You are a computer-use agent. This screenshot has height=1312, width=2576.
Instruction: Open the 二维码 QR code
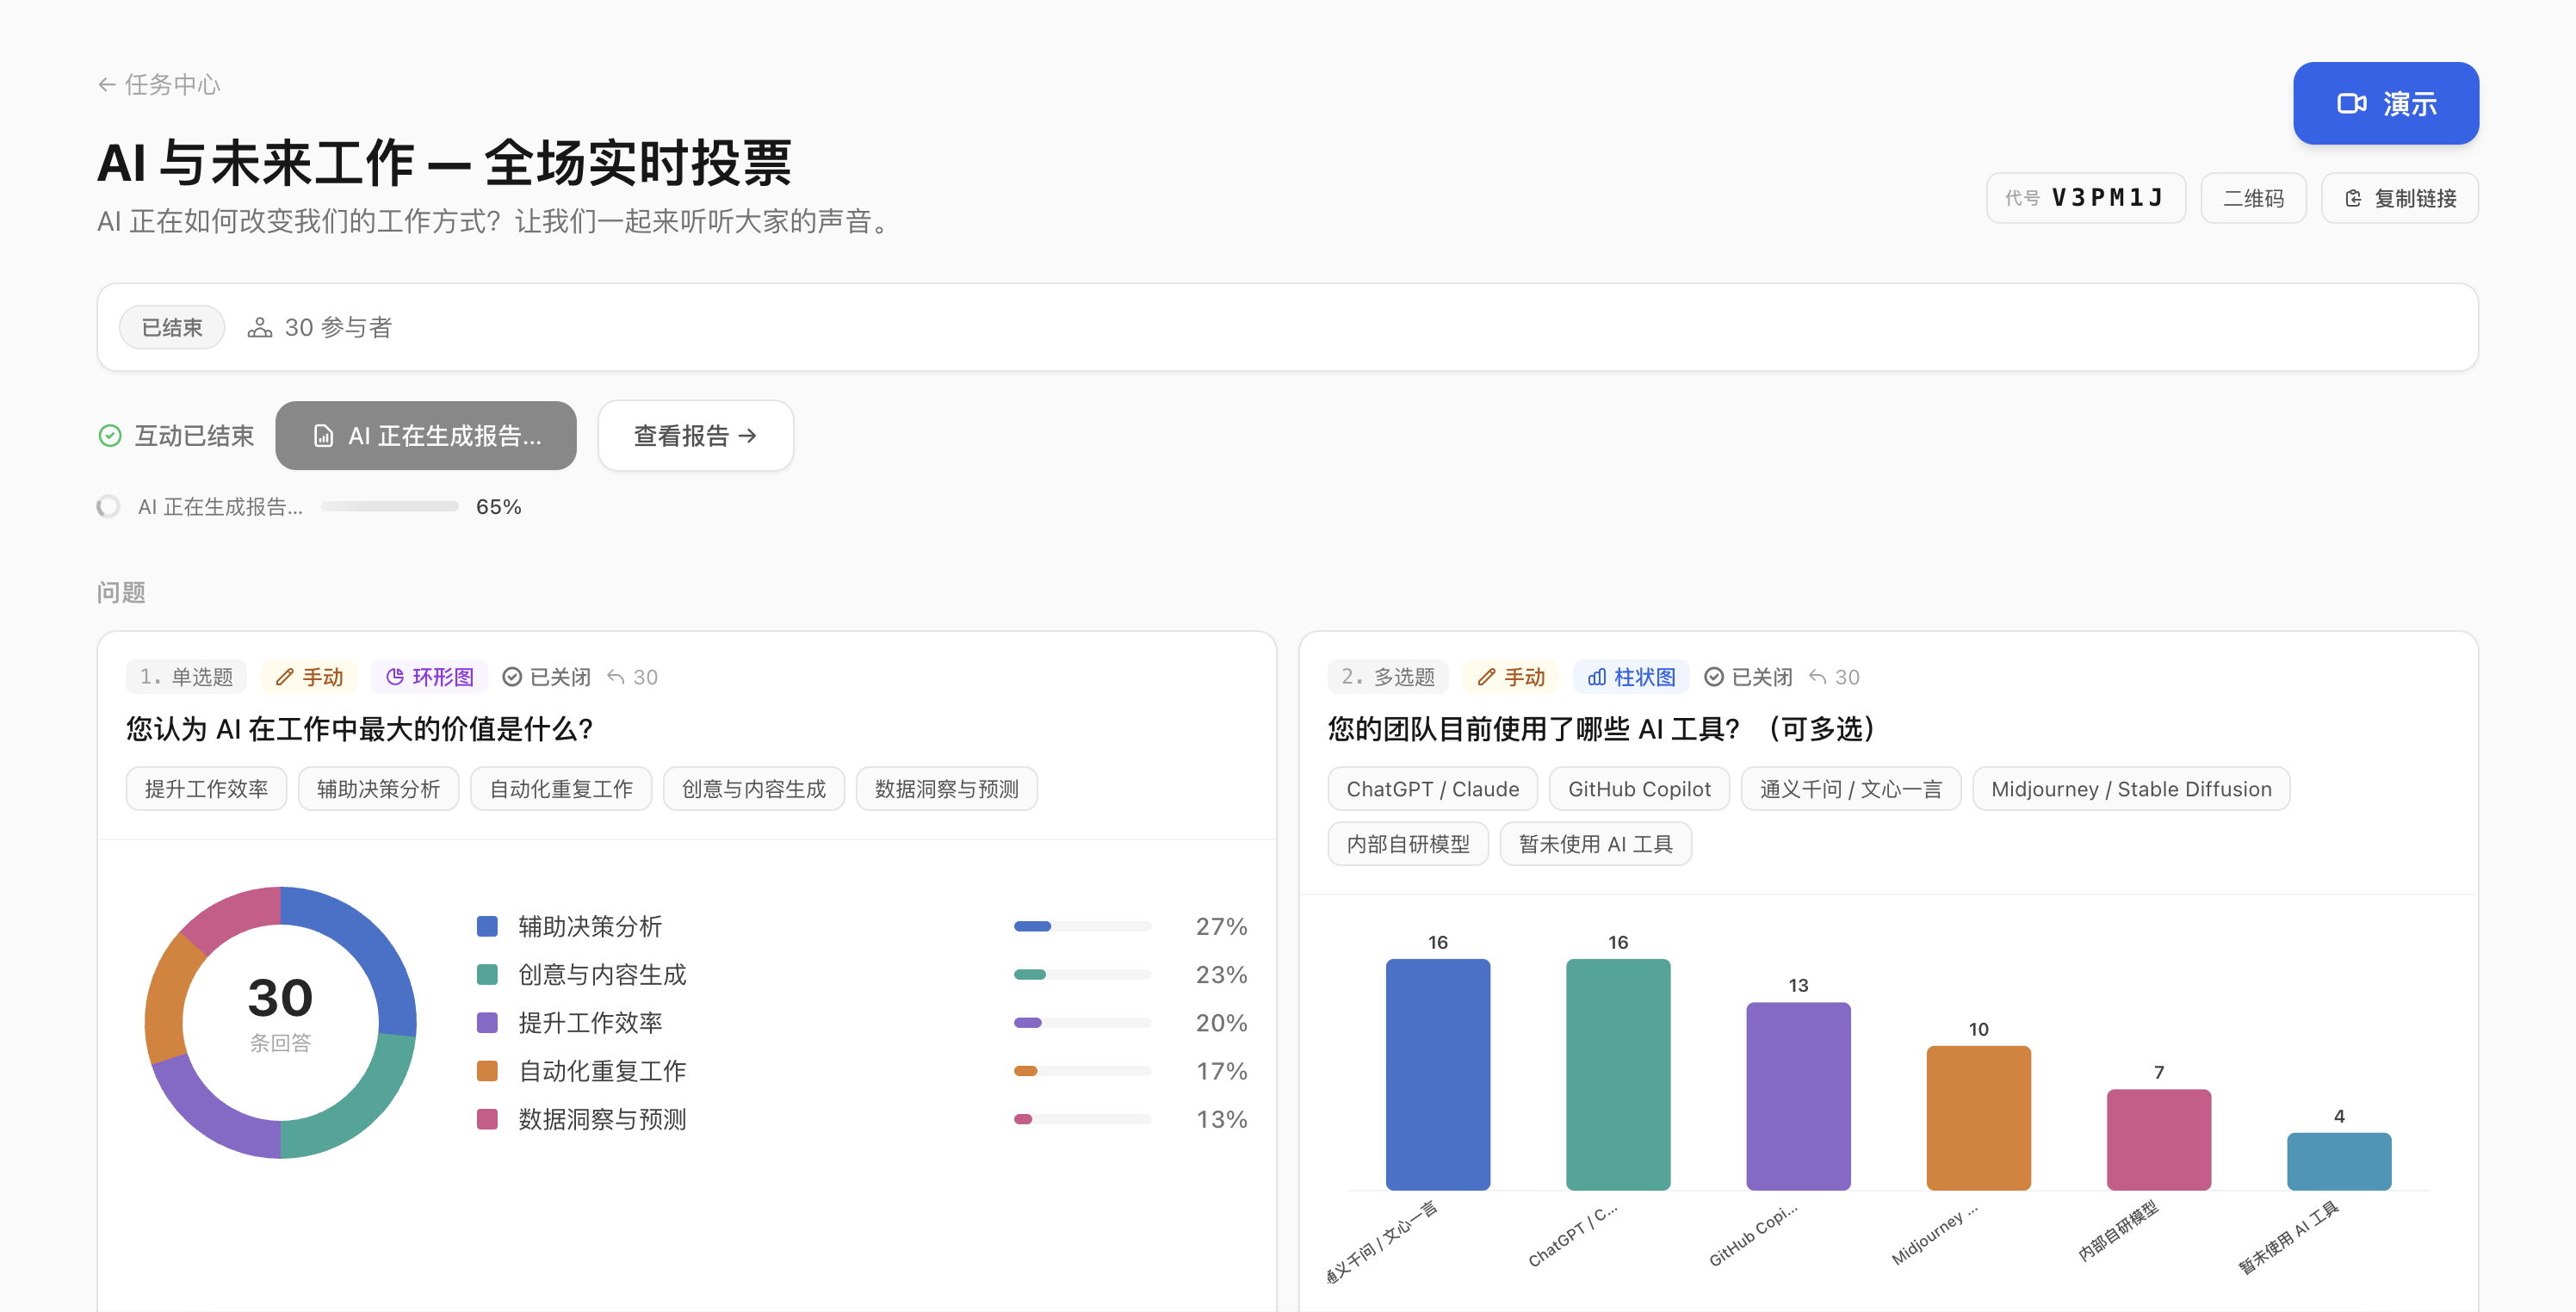point(2252,198)
